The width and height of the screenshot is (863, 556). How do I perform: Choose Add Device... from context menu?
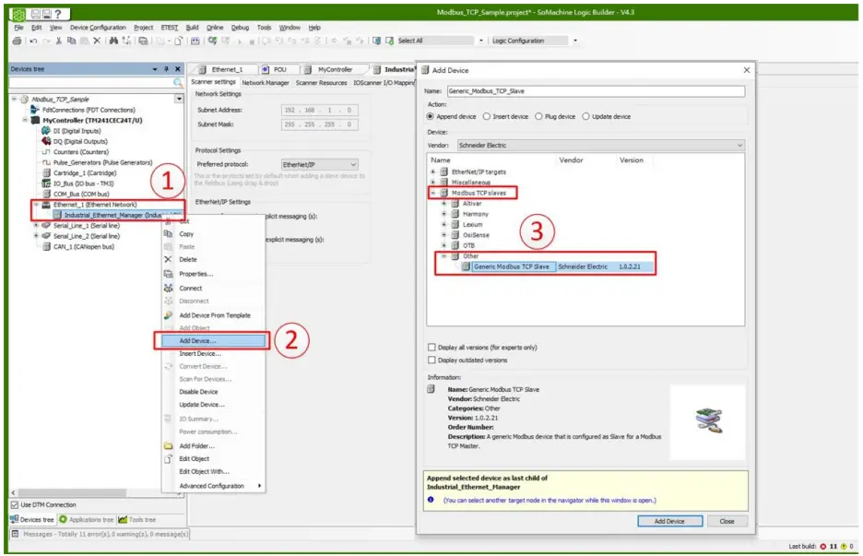coord(212,341)
